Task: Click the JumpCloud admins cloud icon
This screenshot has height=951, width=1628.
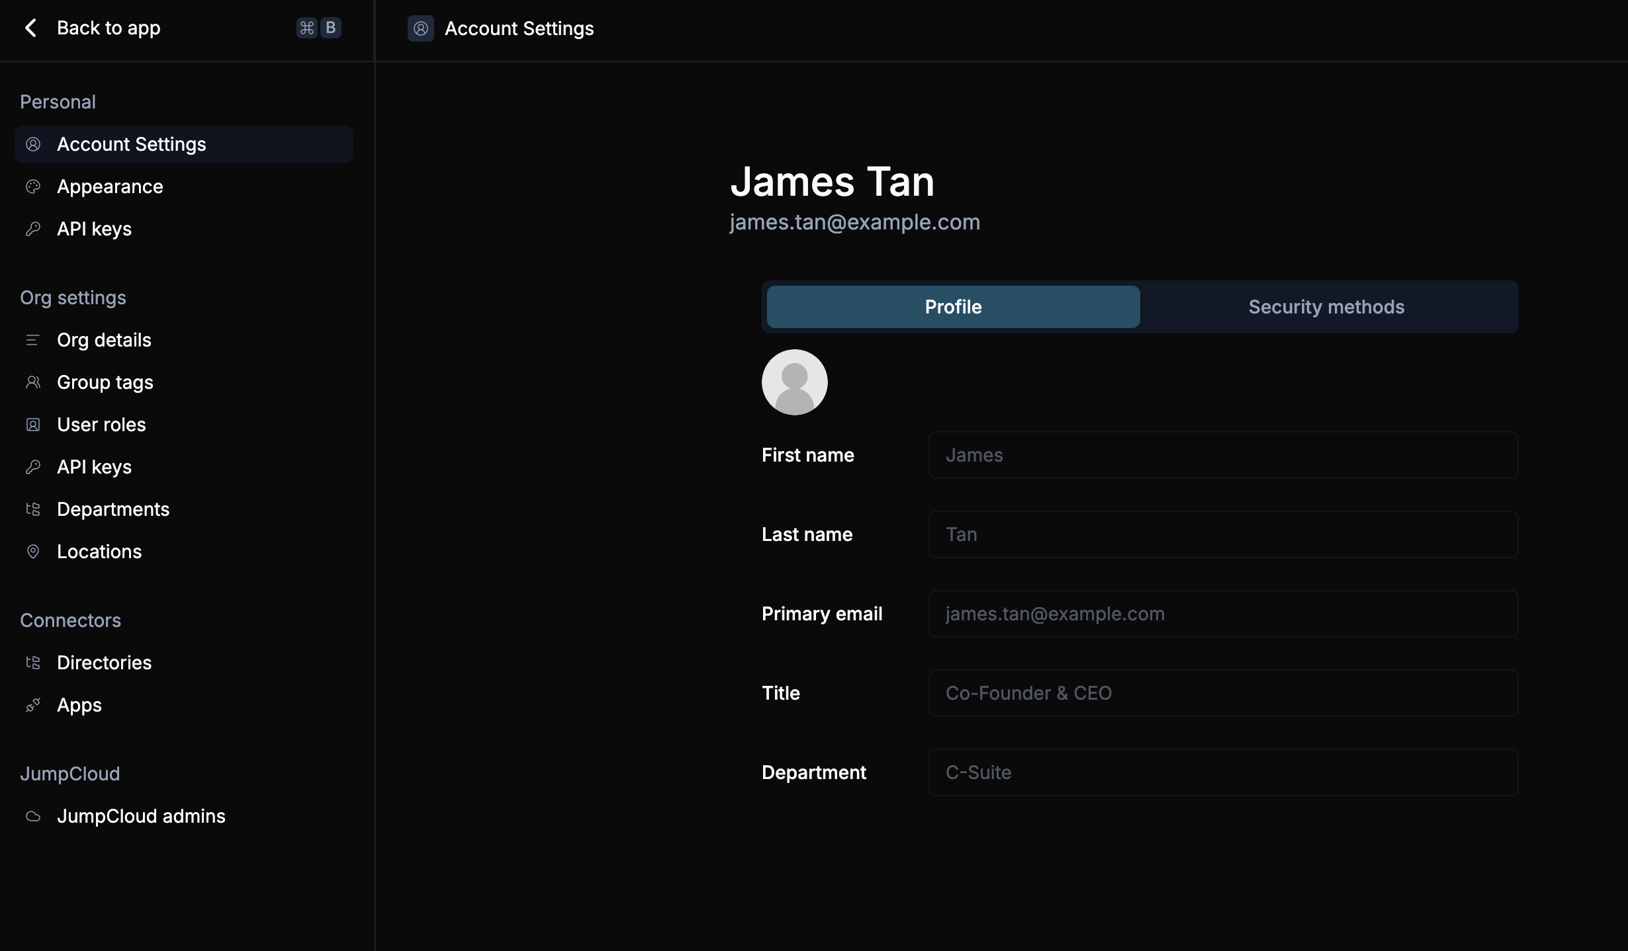Action: [33, 816]
